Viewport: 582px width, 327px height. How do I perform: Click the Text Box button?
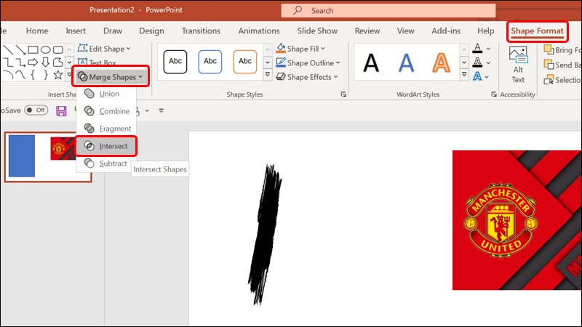coord(97,62)
